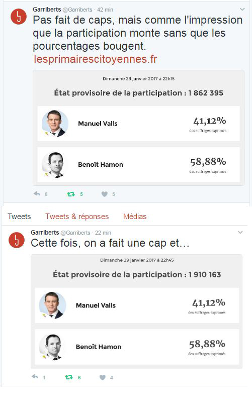Switch to Tweets & réponses tab
Viewport: 252px width, 420px height.
77,217
